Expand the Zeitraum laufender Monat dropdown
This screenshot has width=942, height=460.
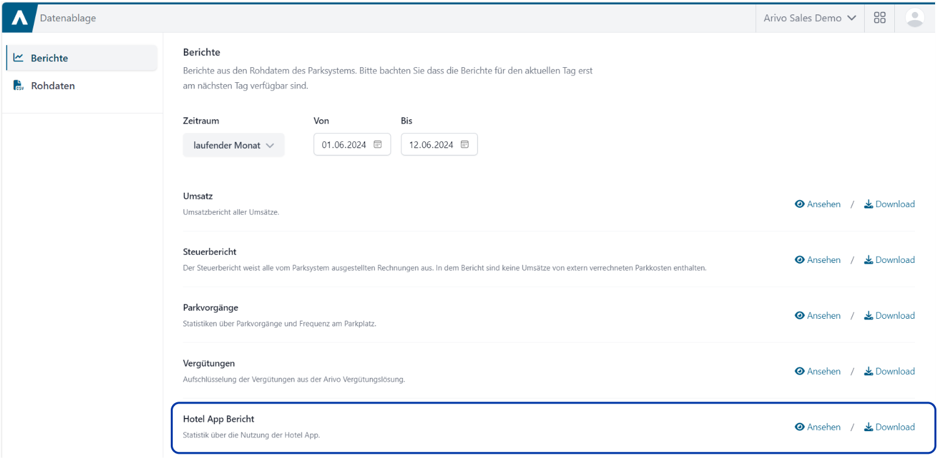click(x=234, y=145)
